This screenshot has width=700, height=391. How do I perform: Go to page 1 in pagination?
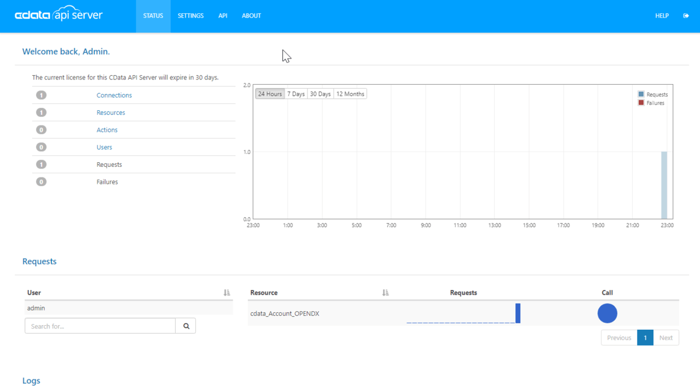coord(645,337)
